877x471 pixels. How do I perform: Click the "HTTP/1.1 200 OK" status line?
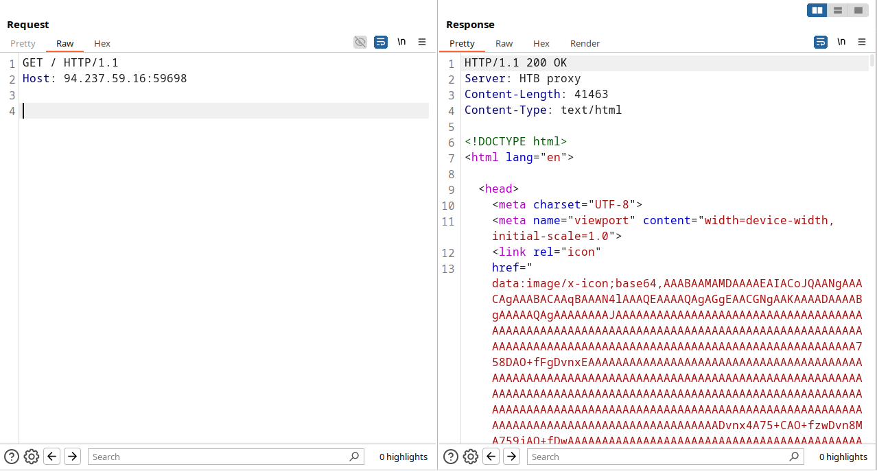(516, 63)
